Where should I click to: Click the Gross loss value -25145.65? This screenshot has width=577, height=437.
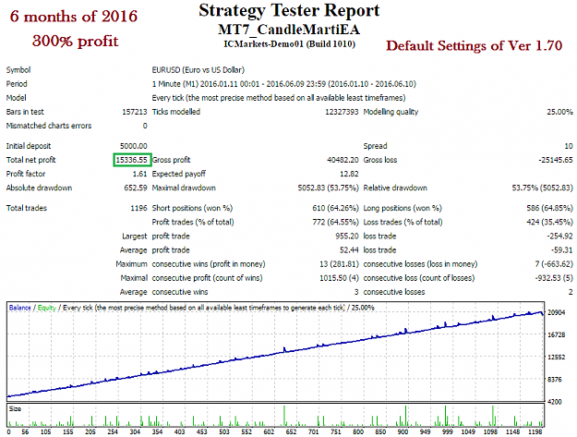555,160
